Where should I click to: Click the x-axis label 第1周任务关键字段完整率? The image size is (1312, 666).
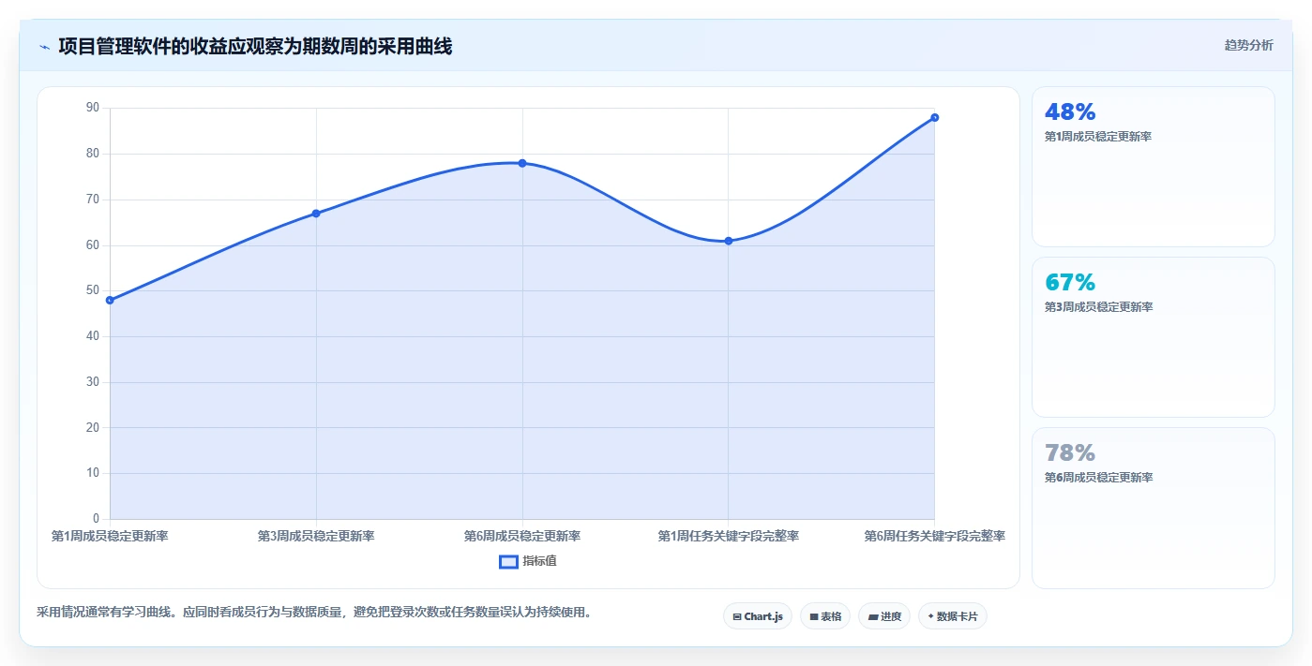tap(729, 536)
